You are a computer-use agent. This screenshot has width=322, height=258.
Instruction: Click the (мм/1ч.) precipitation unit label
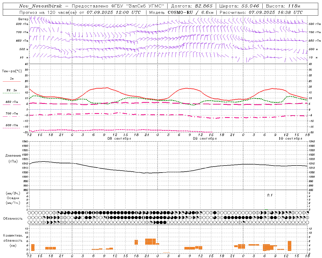tap(13, 203)
